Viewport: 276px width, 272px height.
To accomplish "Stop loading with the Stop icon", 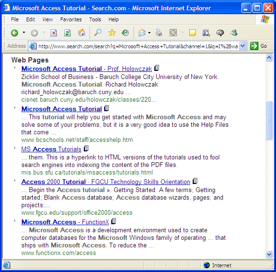I will click(53, 33).
